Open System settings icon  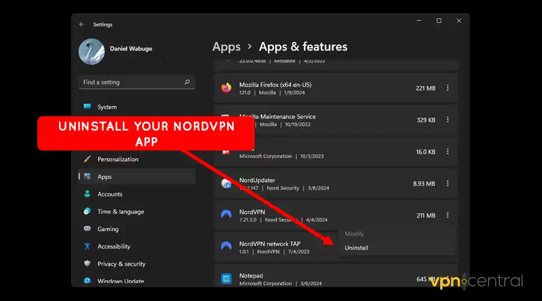tap(87, 107)
